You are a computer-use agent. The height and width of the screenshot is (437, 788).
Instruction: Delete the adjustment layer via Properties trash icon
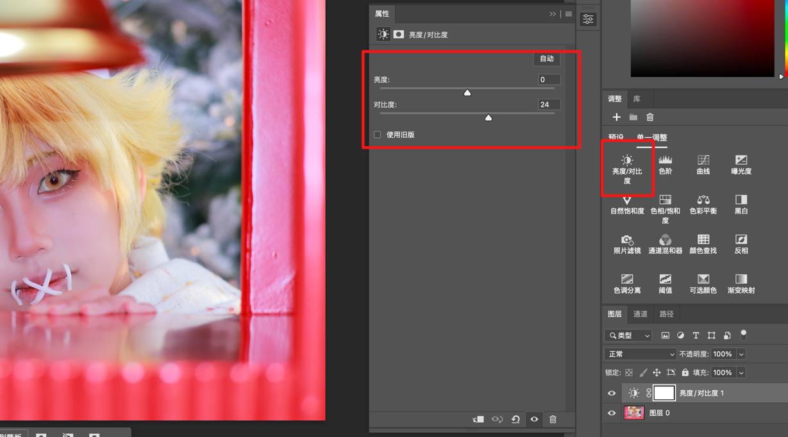click(553, 419)
